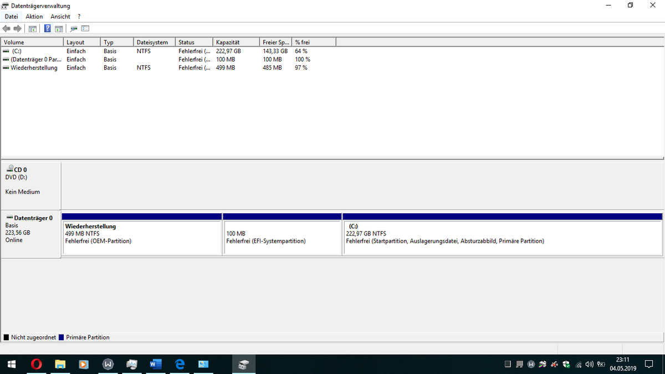The image size is (665, 374).
Task: Click the volume speaker icon in system tray
Action: 589,364
